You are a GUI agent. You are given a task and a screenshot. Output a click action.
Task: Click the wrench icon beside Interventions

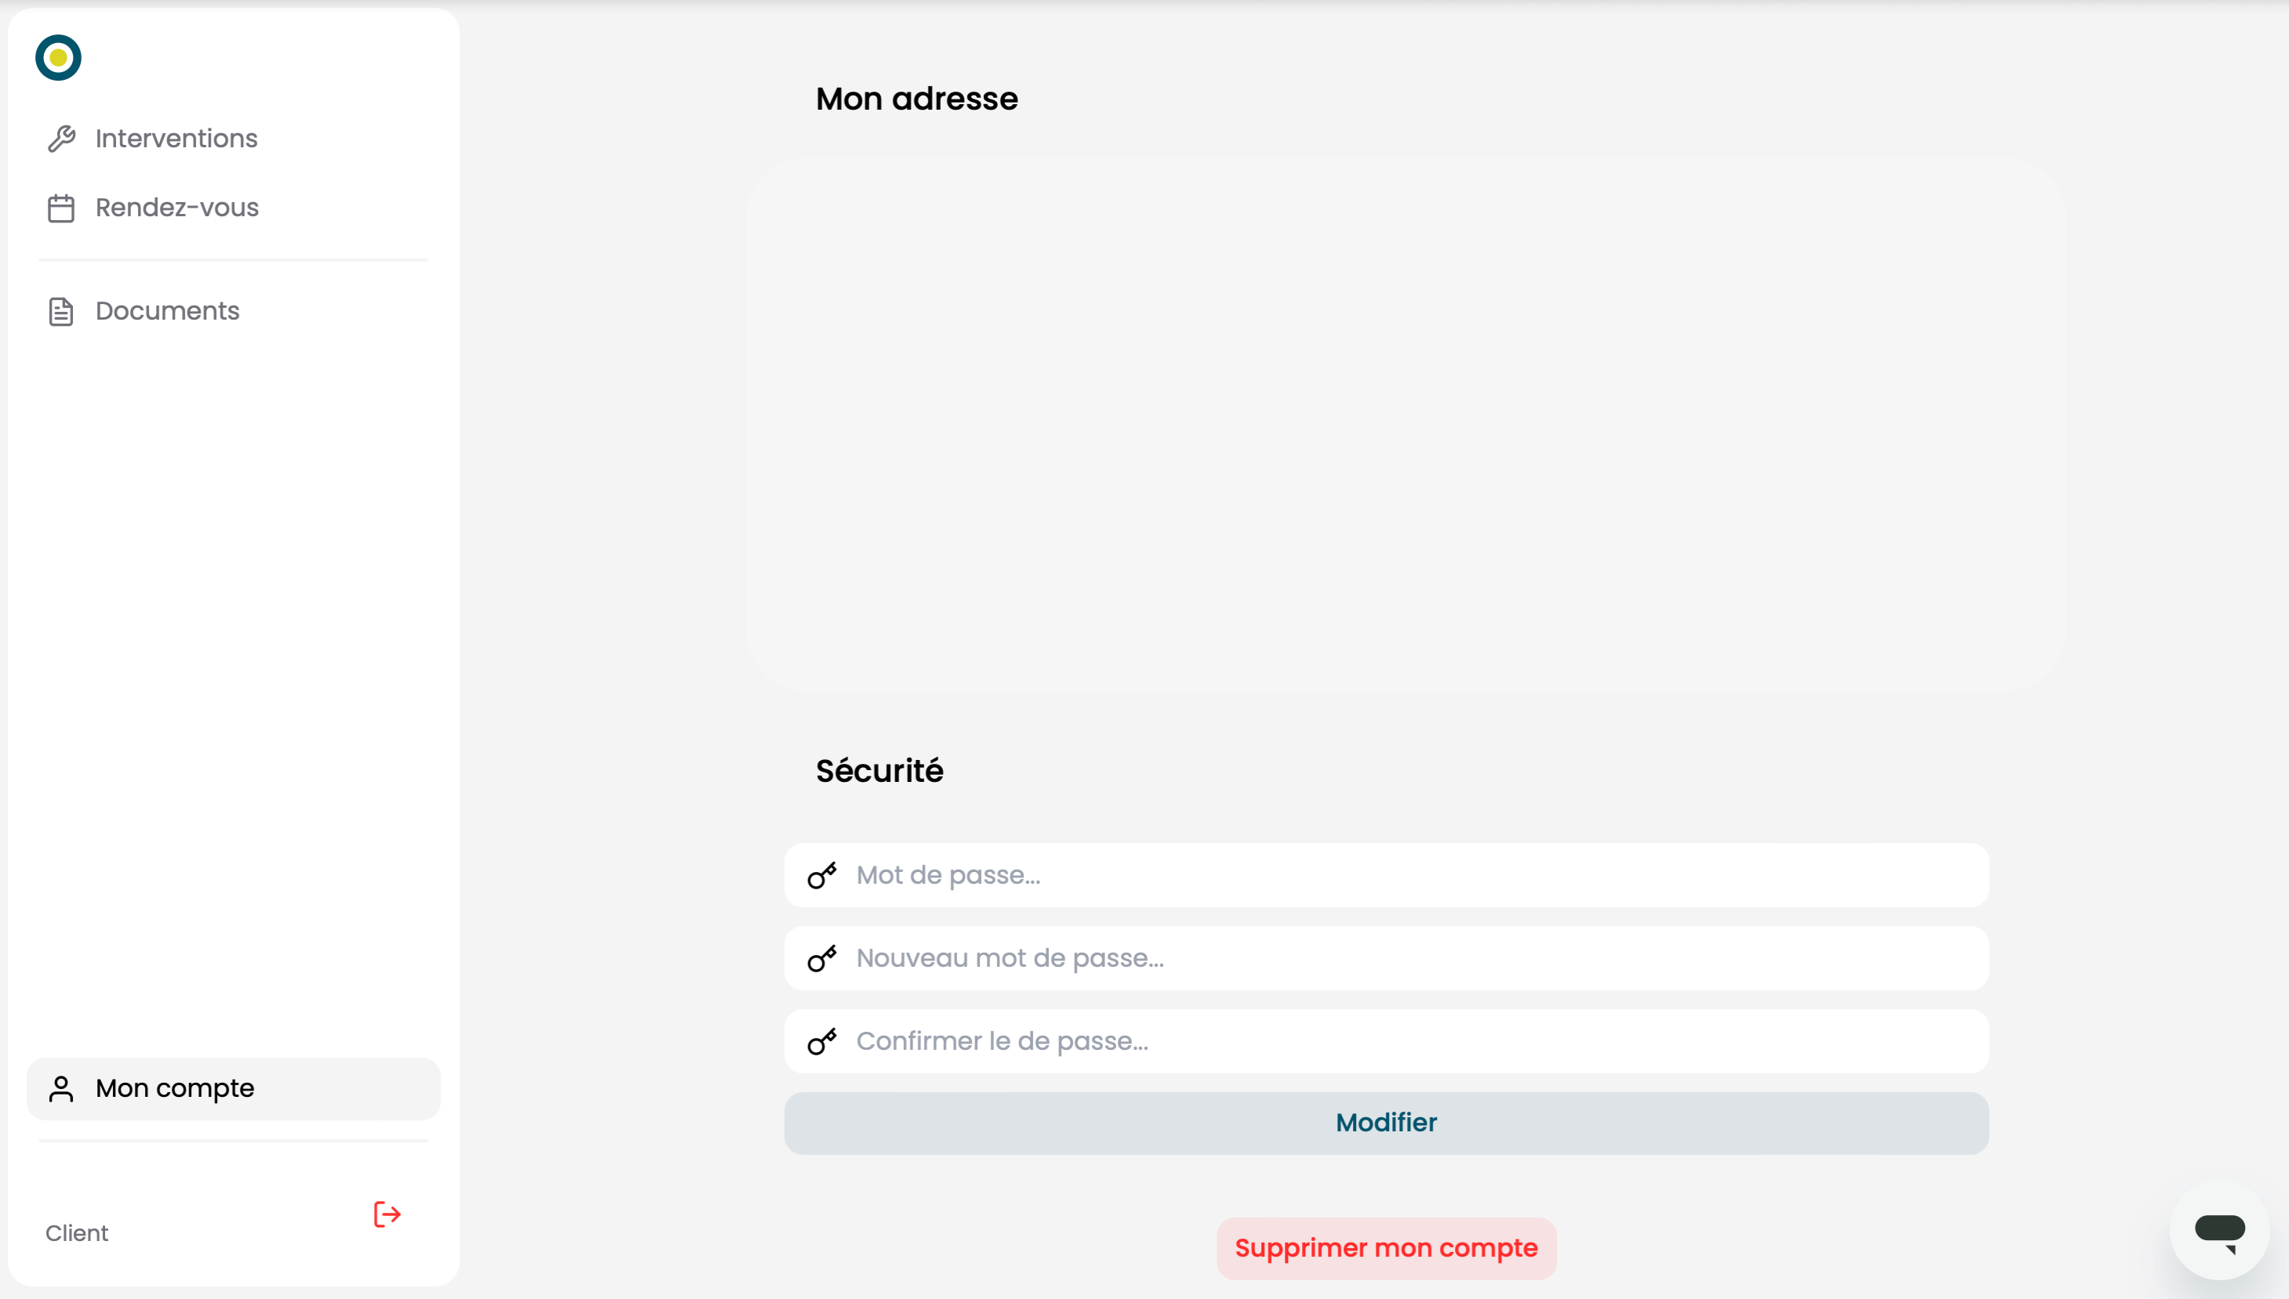(x=60, y=139)
